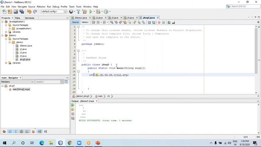
Task: Open the default config dropdown
Action: pos(54,11)
